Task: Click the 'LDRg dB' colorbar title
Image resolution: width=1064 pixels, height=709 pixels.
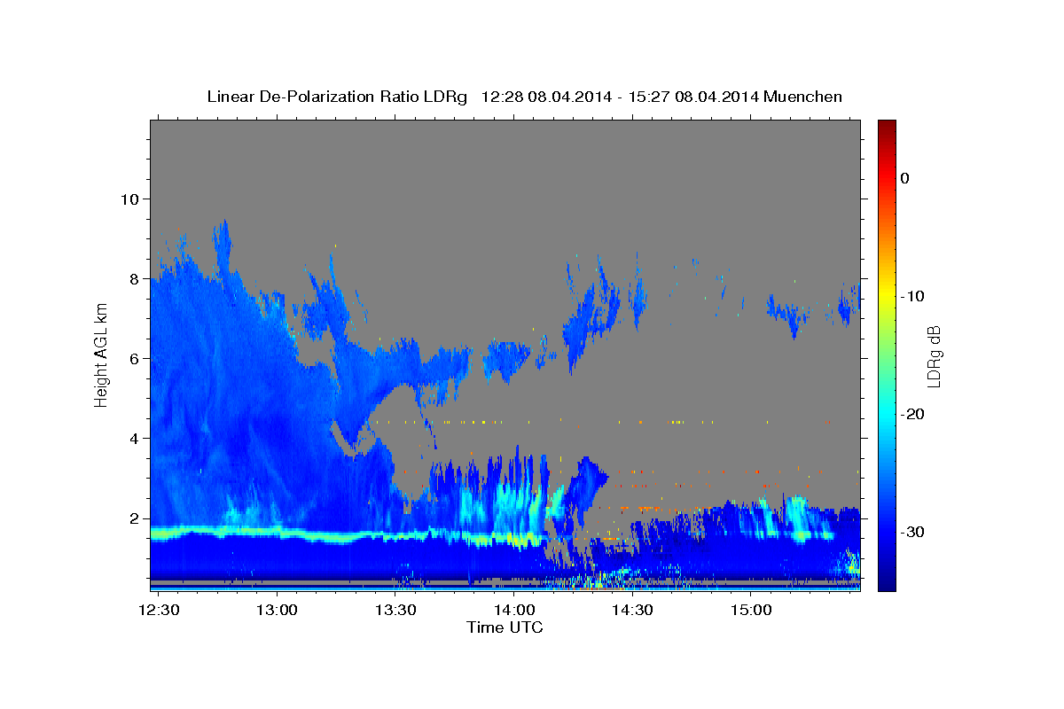Action: pos(934,356)
